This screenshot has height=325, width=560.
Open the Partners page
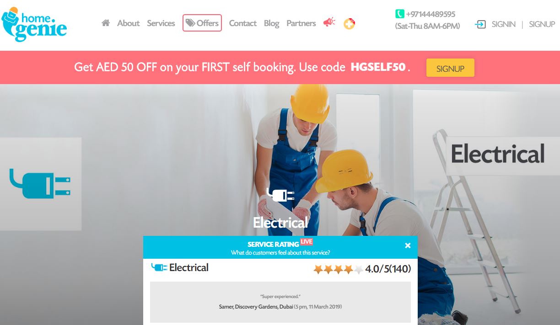(x=301, y=23)
